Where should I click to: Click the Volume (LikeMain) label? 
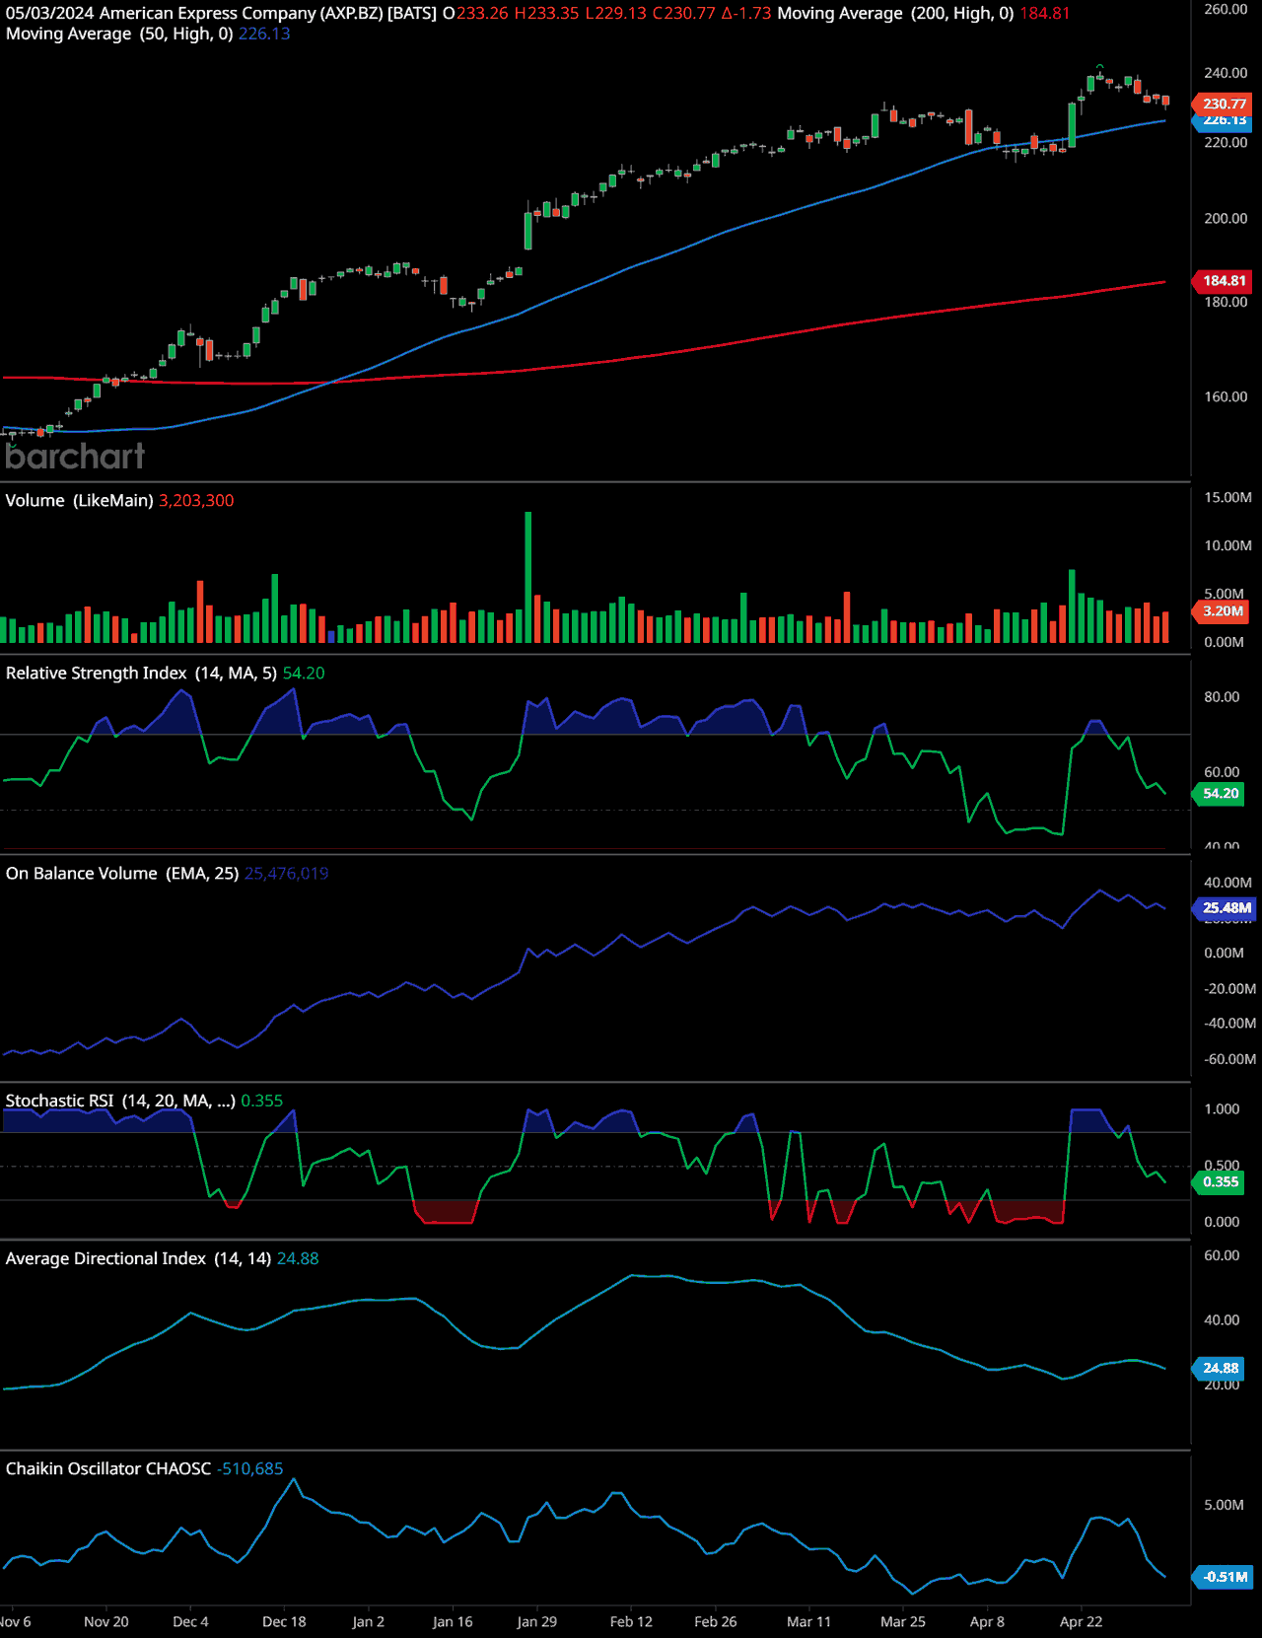(x=79, y=501)
